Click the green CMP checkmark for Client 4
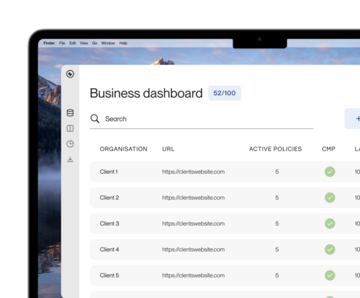Image resolution: width=360 pixels, height=298 pixels. tap(330, 249)
